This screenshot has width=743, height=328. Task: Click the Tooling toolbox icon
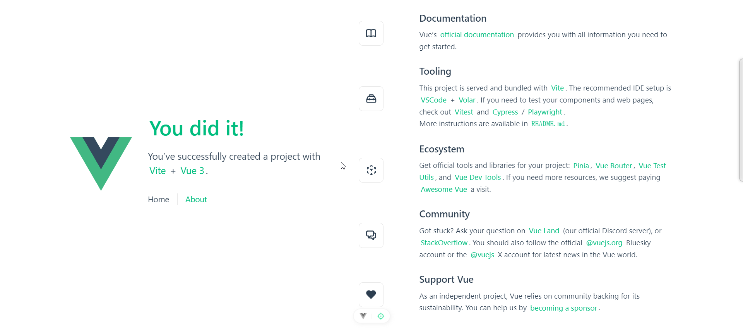click(371, 99)
